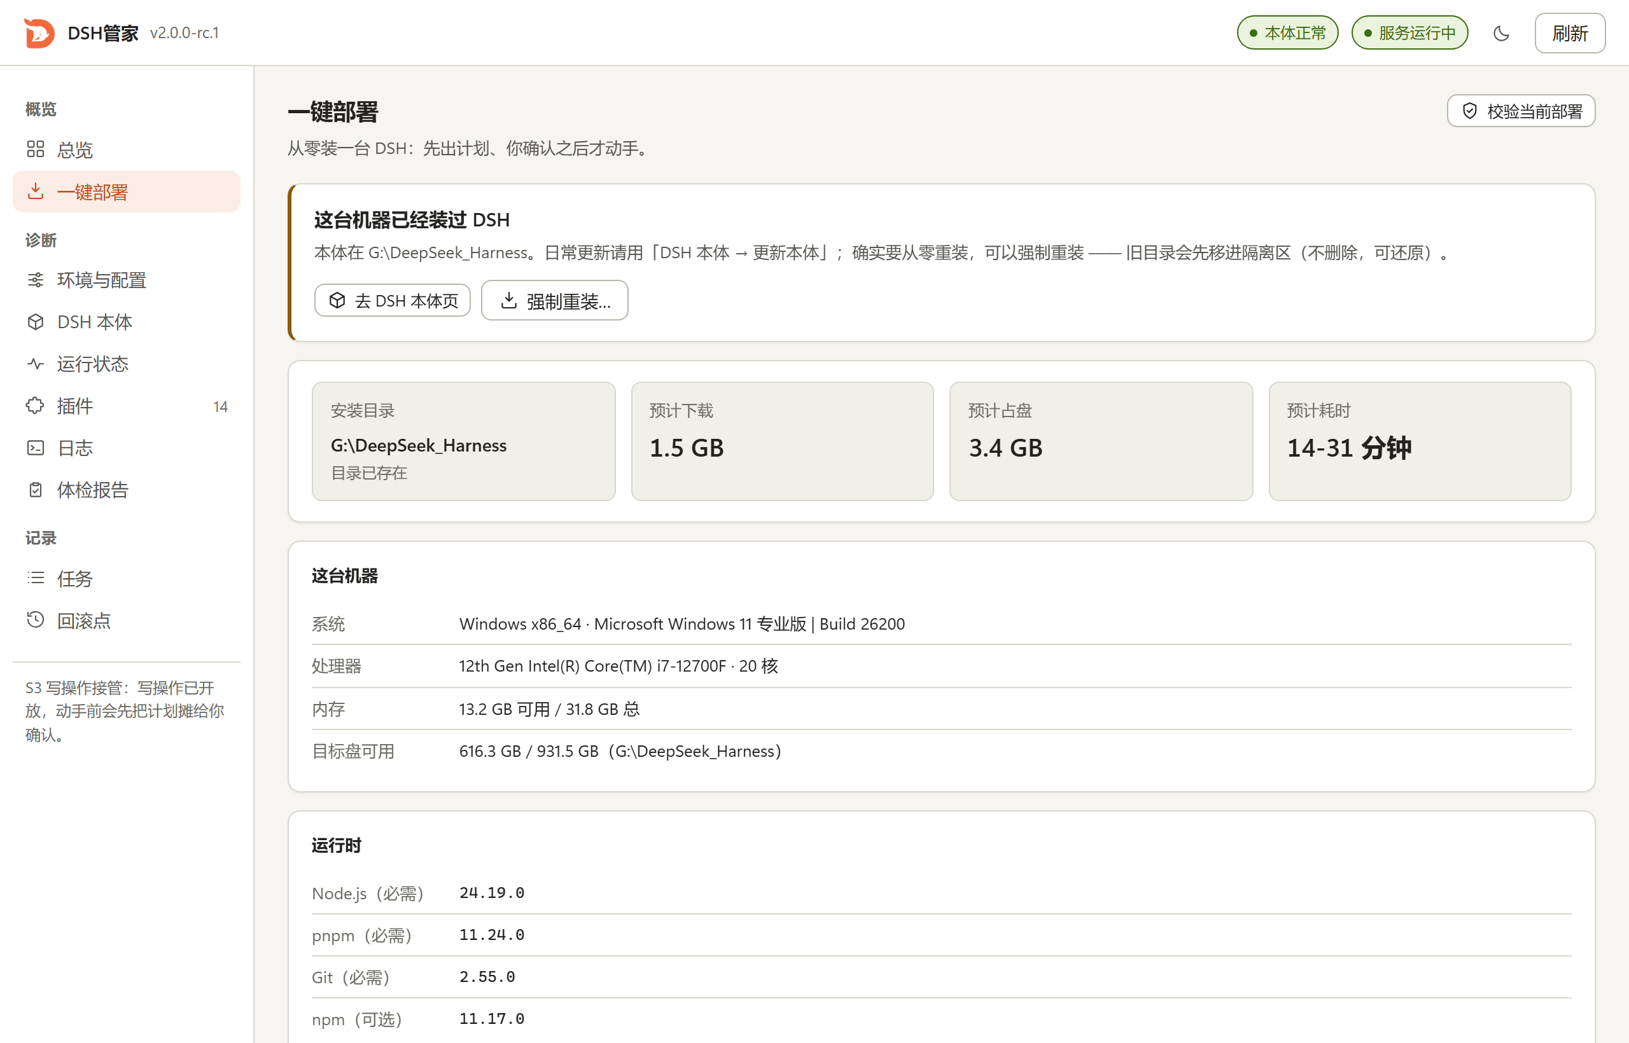Click the 本体正常 status badge
Screen dimensions: 1629x1043
[1287, 33]
